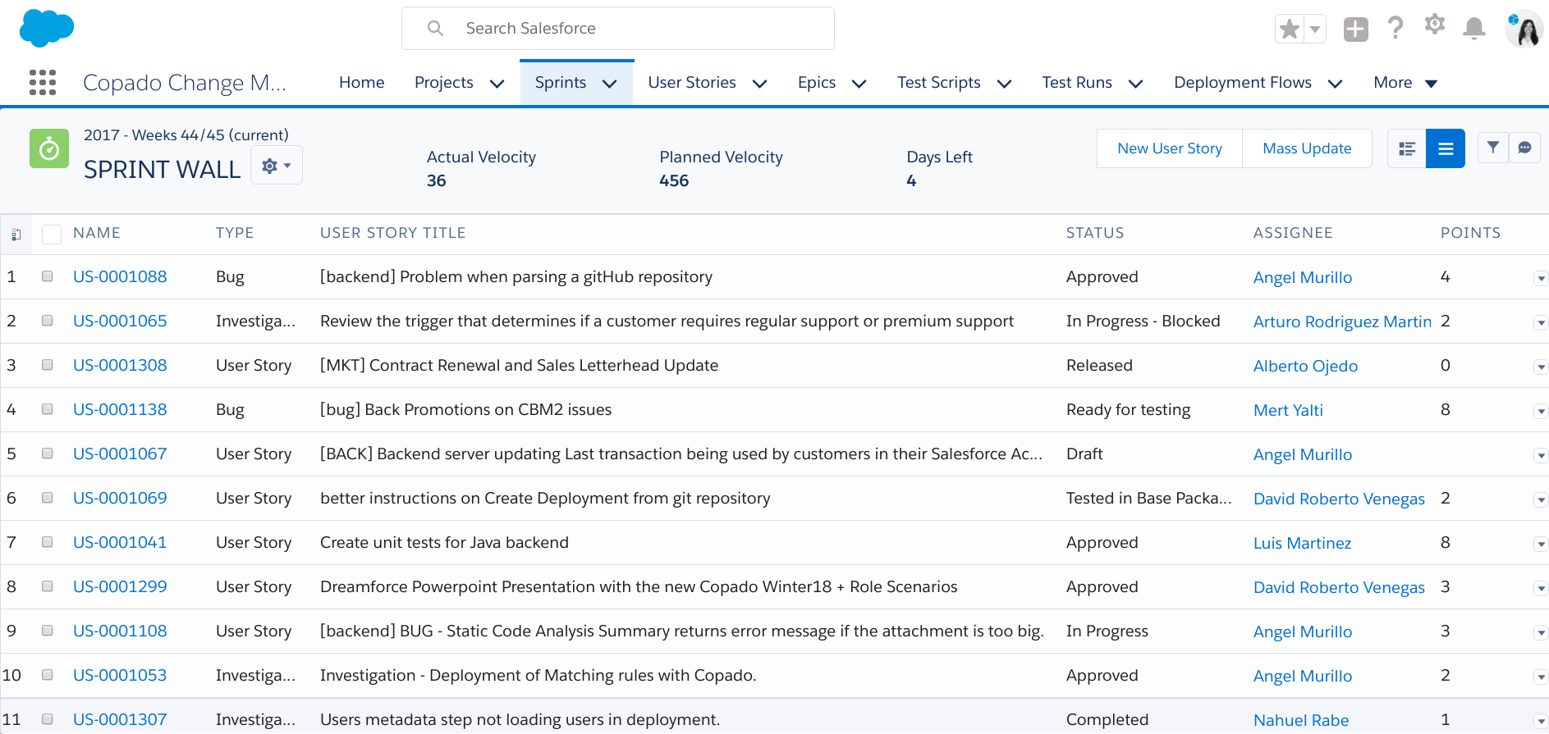Check the box for US-0001299

(x=48, y=586)
